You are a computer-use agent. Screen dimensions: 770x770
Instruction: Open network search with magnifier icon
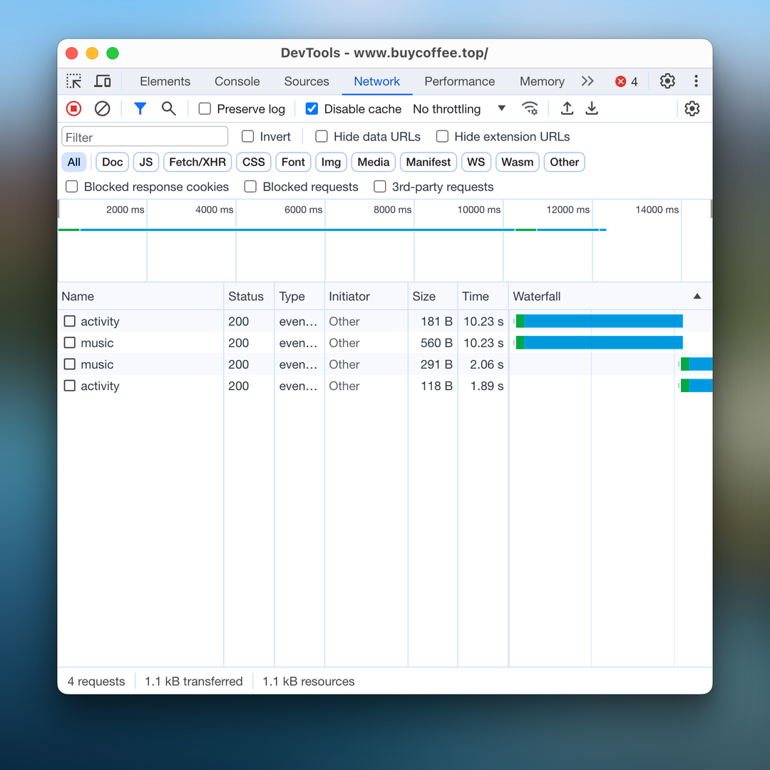coord(168,108)
